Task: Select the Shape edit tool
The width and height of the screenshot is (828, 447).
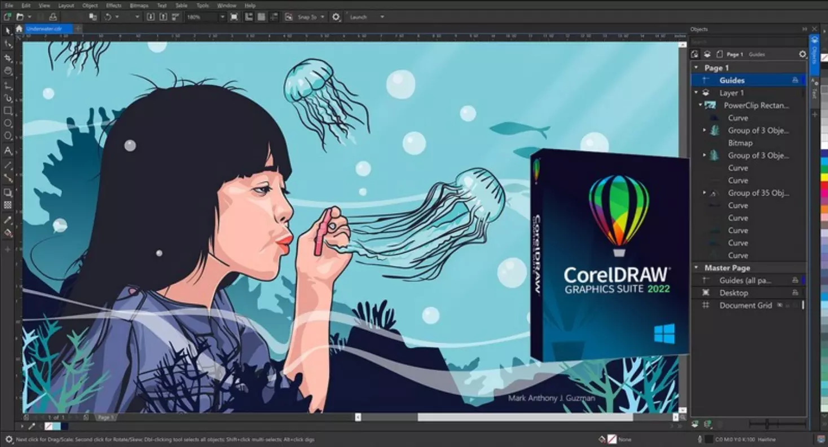Action: pyautogui.click(x=8, y=43)
